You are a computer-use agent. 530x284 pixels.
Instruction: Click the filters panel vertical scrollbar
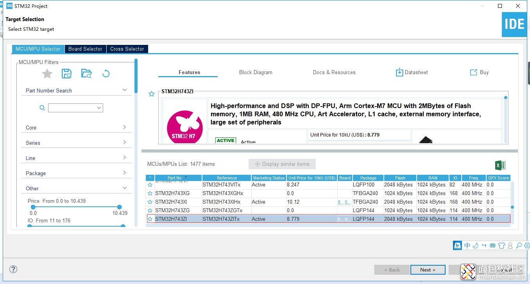(136, 76)
